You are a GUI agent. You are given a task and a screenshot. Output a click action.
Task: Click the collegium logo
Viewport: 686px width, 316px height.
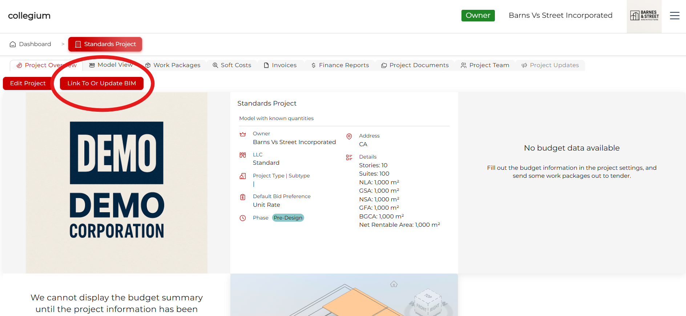(29, 16)
